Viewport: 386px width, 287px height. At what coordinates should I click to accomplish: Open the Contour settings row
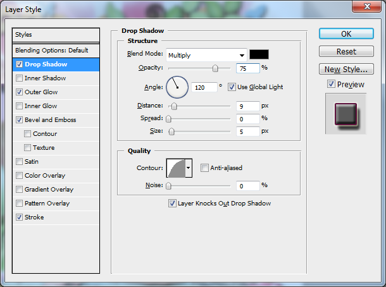56,134
